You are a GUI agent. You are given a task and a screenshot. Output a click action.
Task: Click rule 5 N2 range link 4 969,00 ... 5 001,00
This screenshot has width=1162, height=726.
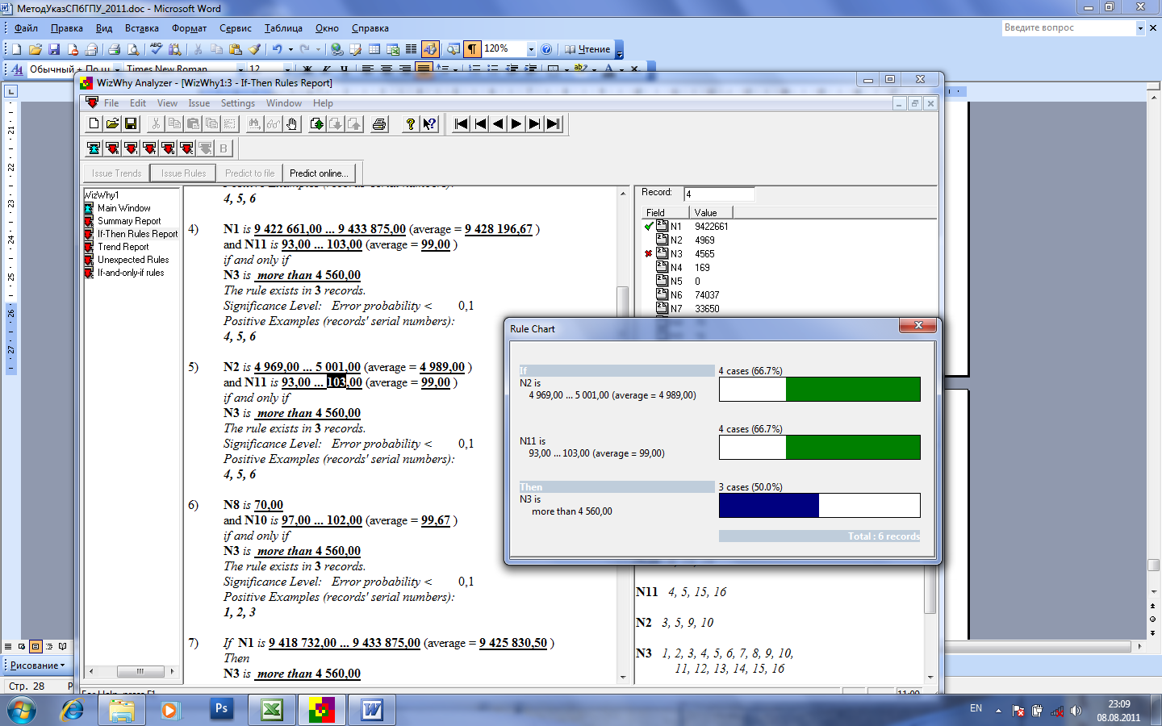click(307, 367)
